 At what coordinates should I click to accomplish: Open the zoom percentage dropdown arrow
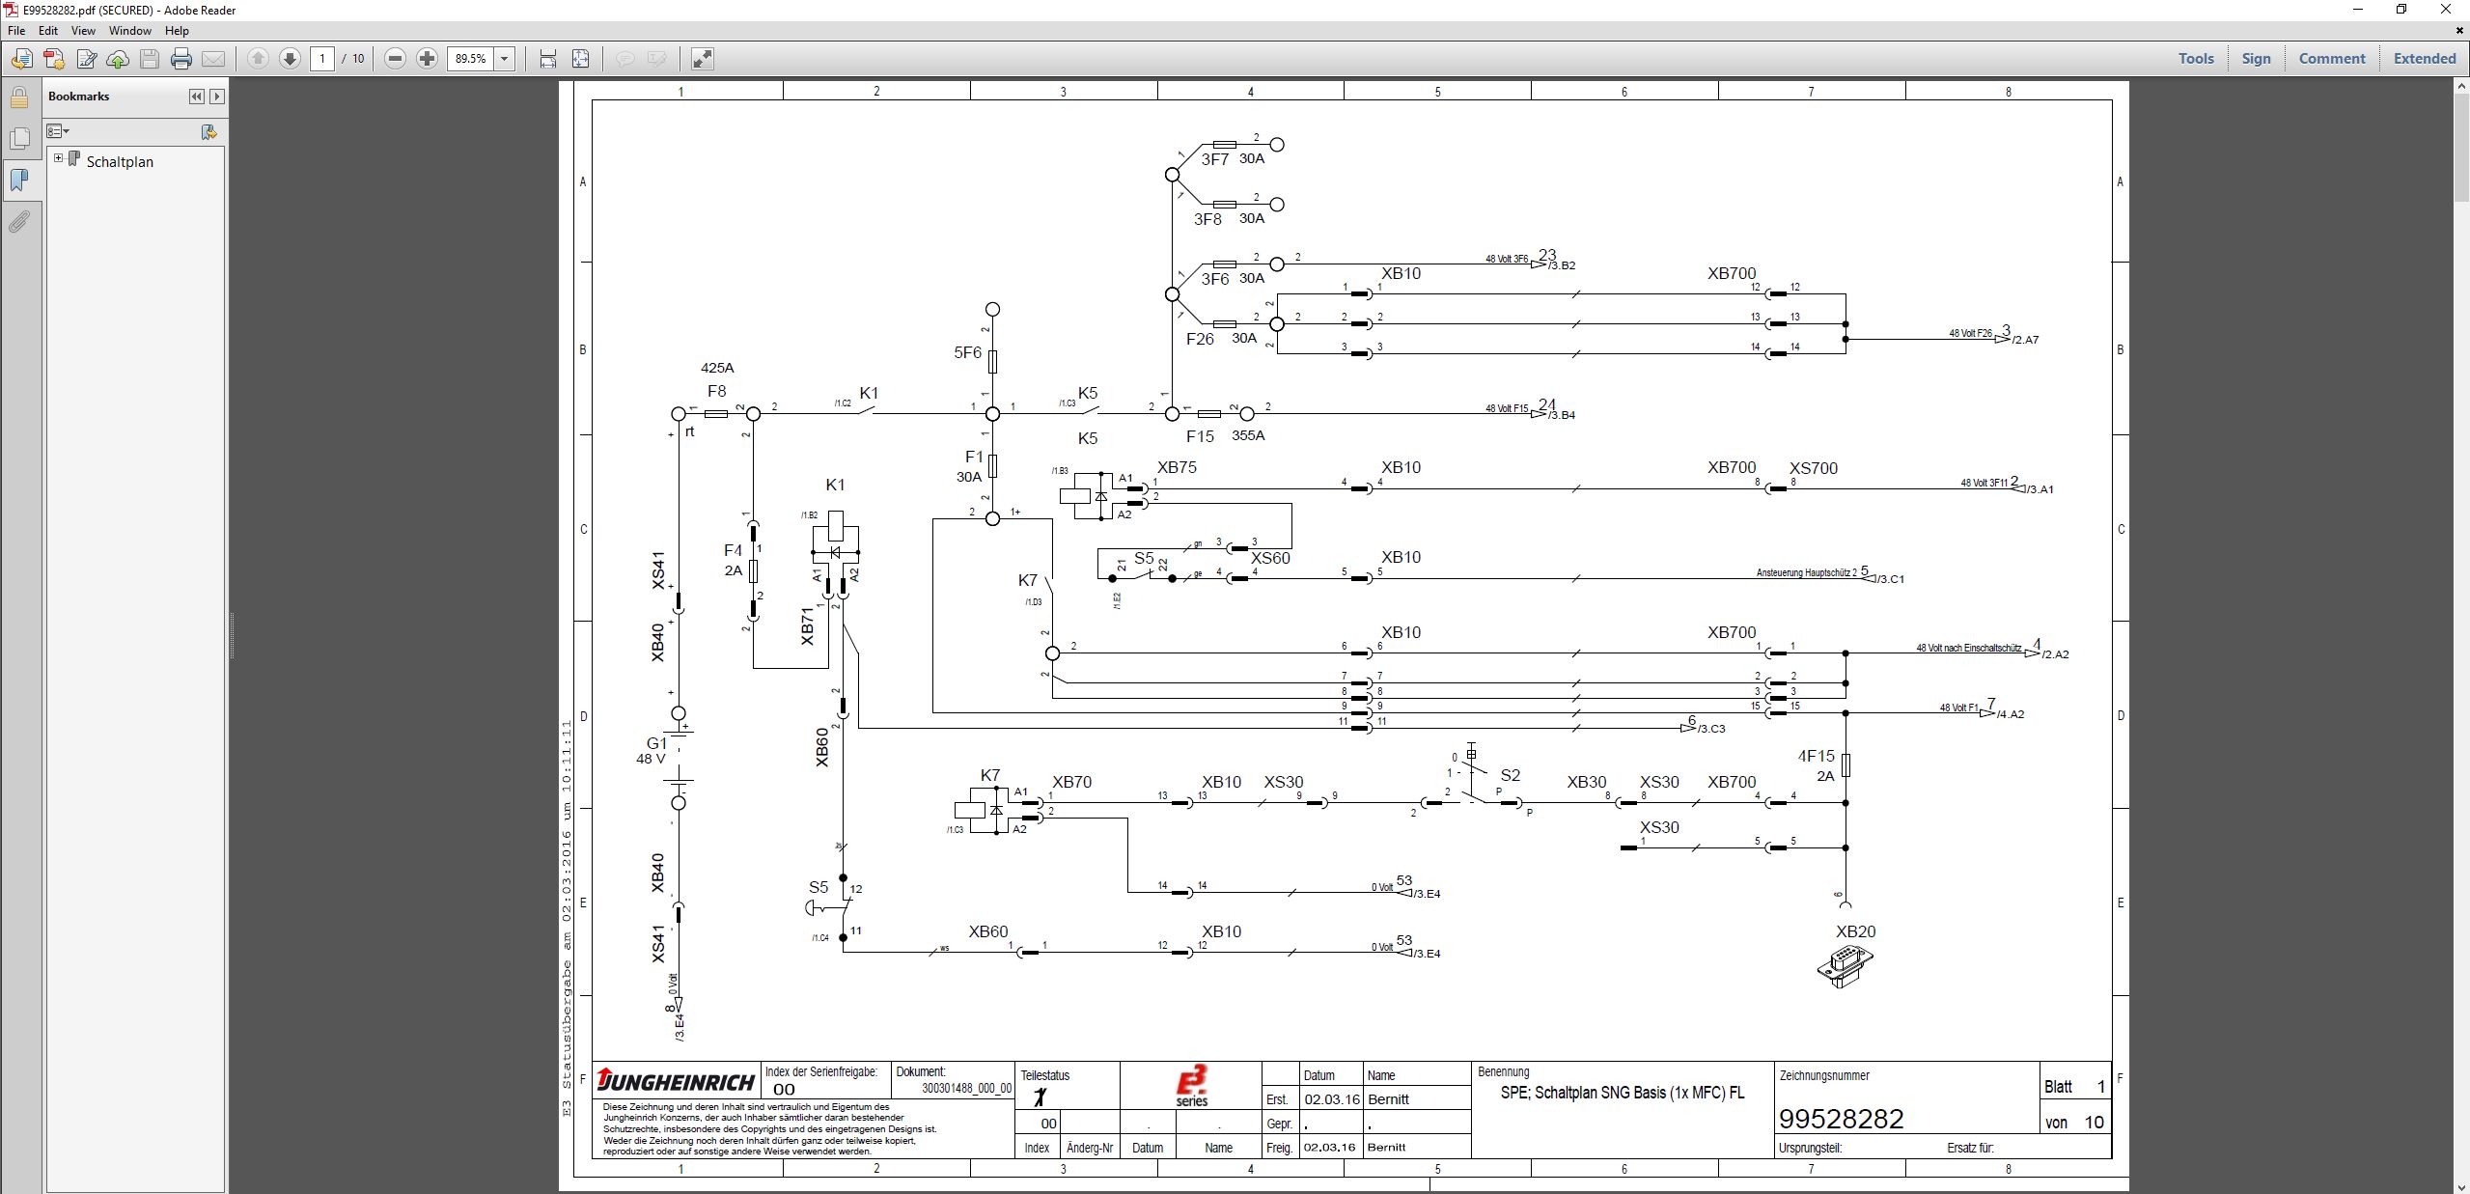coord(504,59)
